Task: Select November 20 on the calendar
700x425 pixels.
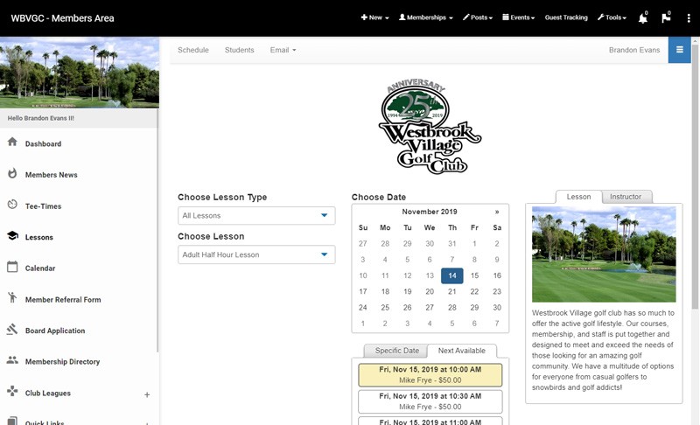Action: 430,291
